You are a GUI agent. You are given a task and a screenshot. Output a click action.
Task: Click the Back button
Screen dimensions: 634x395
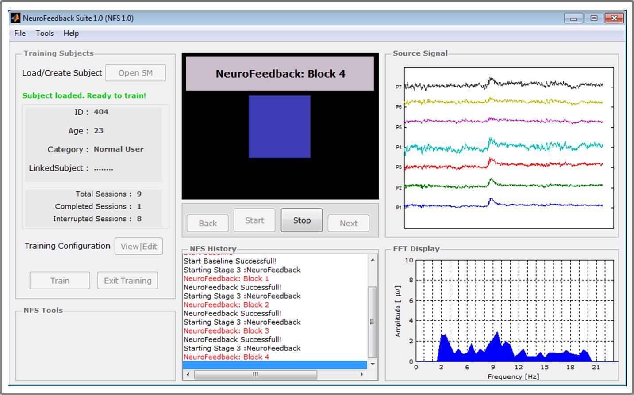(x=207, y=223)
